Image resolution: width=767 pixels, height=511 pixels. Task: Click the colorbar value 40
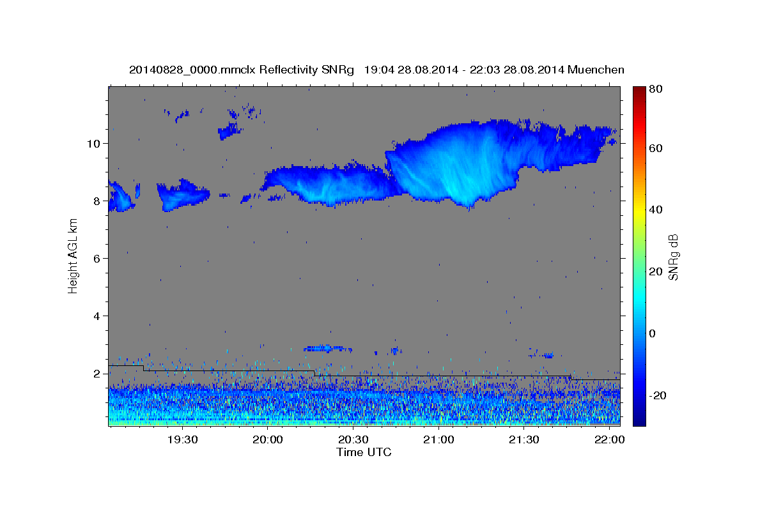[x=656, y=210]
